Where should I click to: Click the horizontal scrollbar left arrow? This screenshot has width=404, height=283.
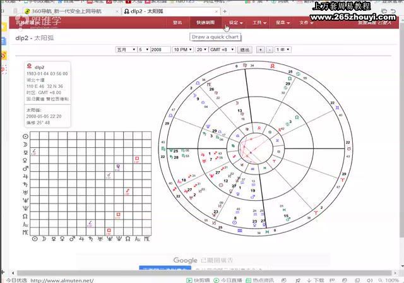coord(13,273)
